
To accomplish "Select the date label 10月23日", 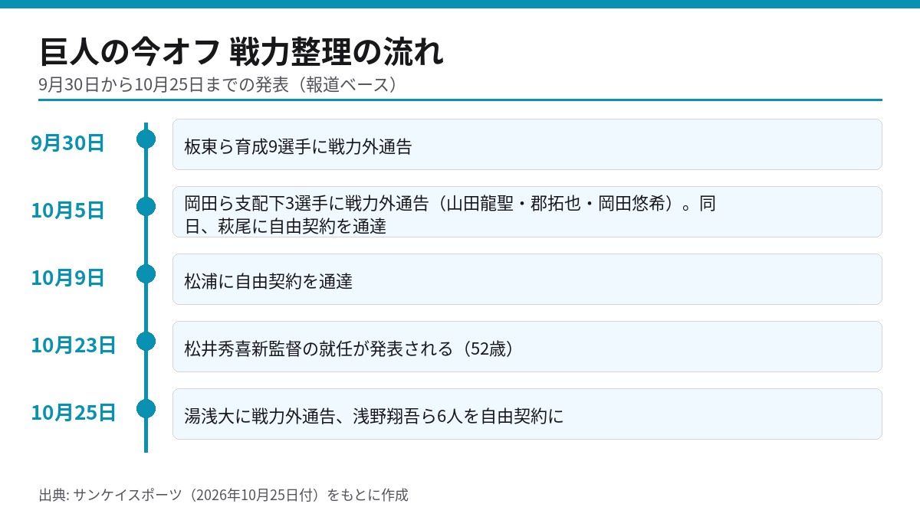I will [x=73, y=345].
